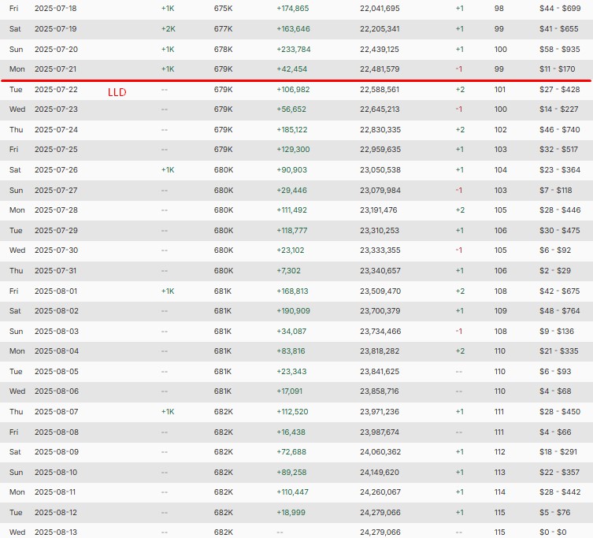This screenshot has height=538, width=593.
Task: Click the +23,343 views value
Action: 291,371
